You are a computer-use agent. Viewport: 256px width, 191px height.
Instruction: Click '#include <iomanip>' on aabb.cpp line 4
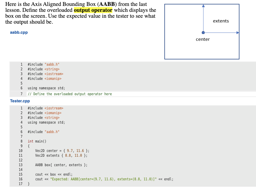click(x=44, y=78)
